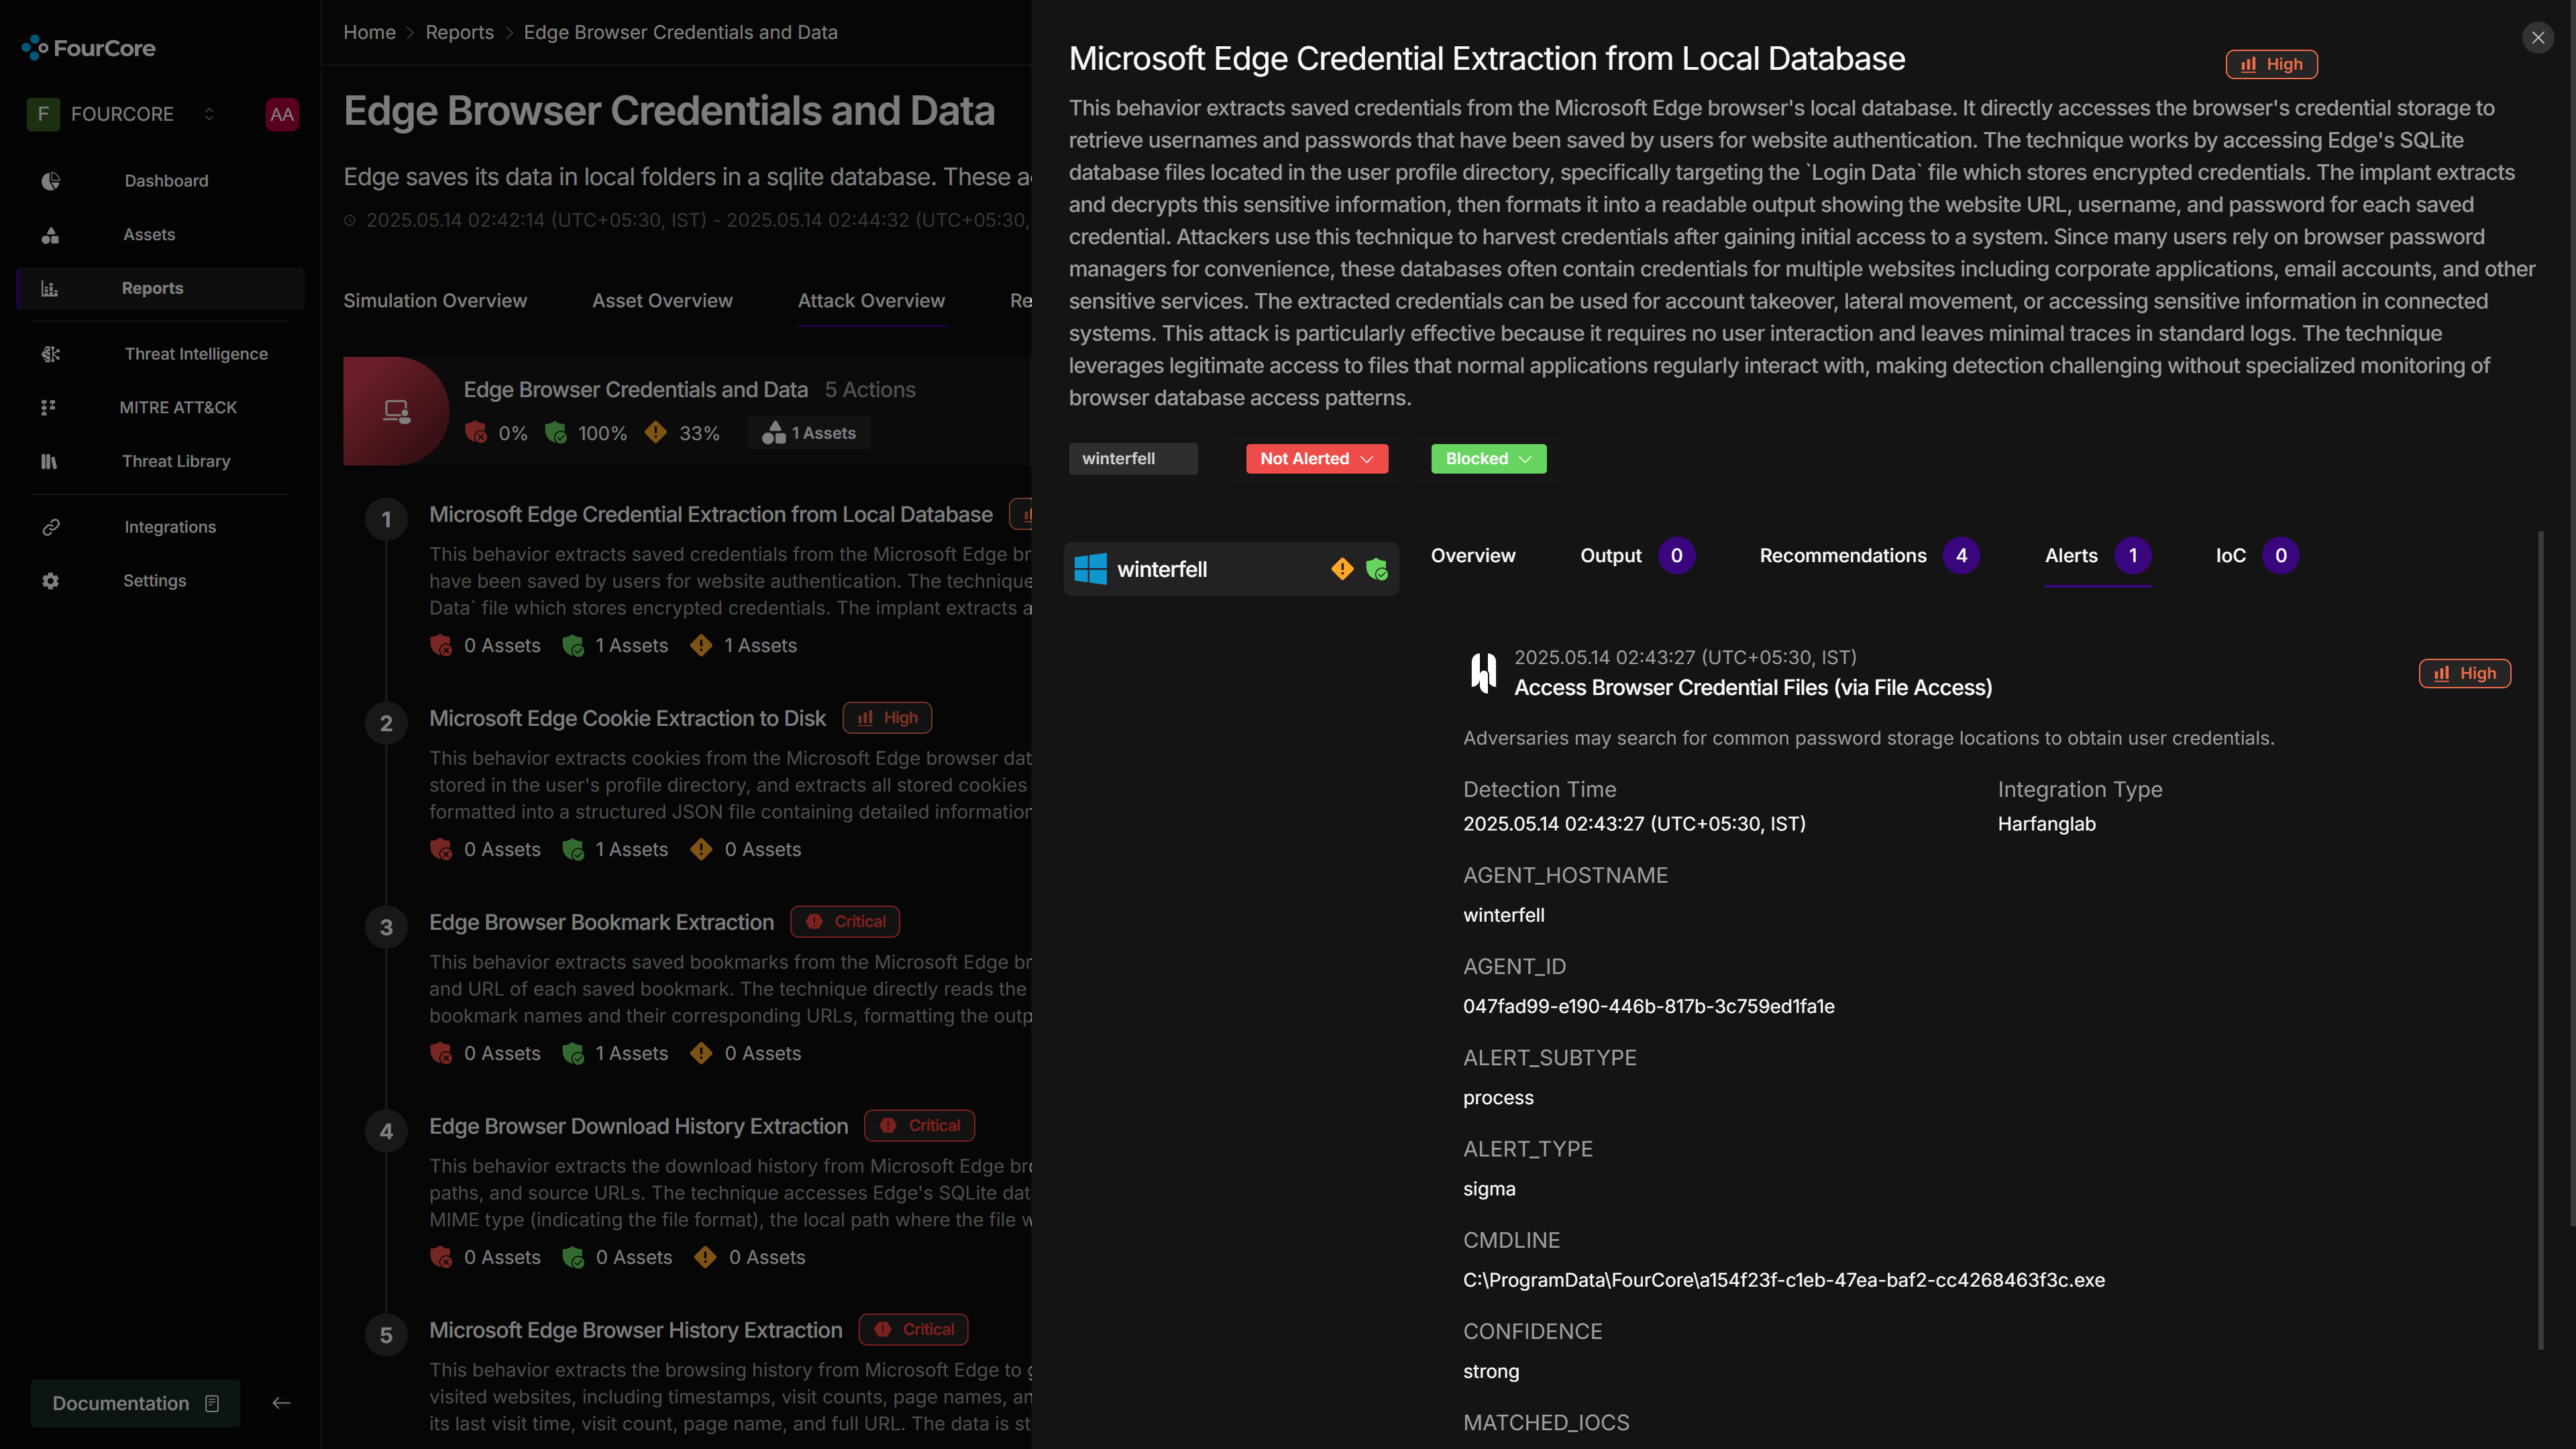This screenshot has width=2576, height=1449.
Task: Click Edge Browser Credentials and Data breadcrumb
Action: 680,32
